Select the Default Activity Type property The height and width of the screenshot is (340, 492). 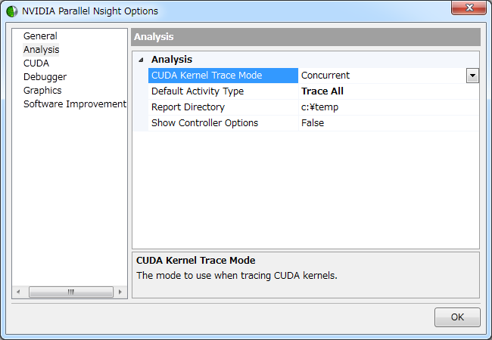198,91
